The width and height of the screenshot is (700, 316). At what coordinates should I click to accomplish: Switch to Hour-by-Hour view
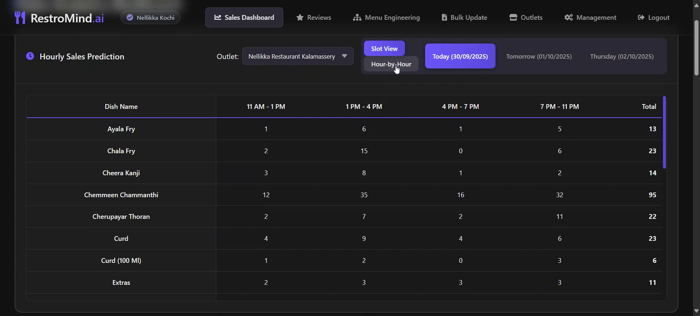click(x=391, y=64)
